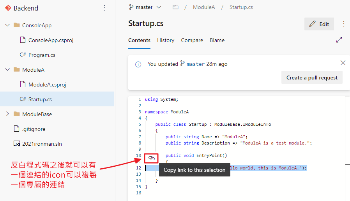Copy link to this selection icon

pyautogui.click(x=152, y=158)
